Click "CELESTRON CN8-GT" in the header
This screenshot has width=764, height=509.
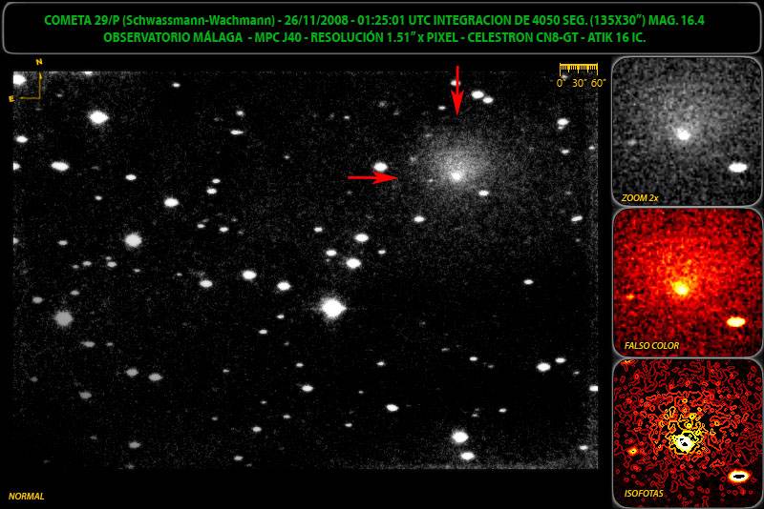pos(522,37)
